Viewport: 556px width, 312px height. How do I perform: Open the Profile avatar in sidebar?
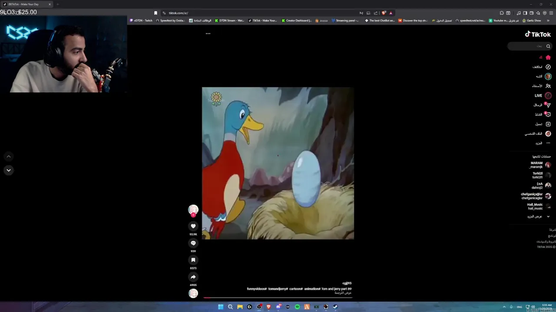click(x=548, y=133)
